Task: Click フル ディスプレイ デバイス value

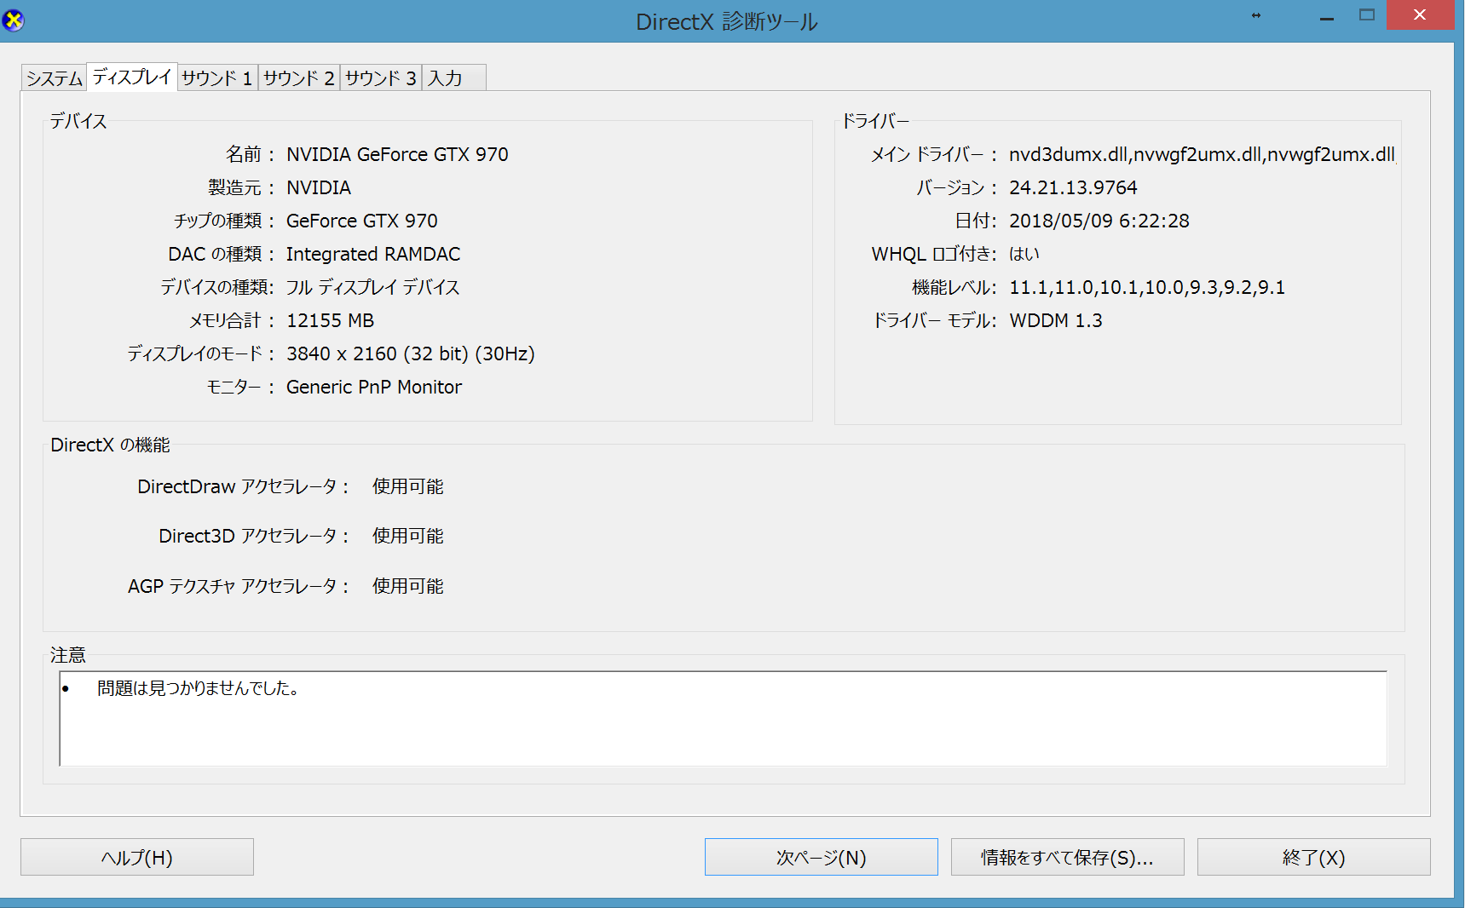Action: [x=372, y=287]
